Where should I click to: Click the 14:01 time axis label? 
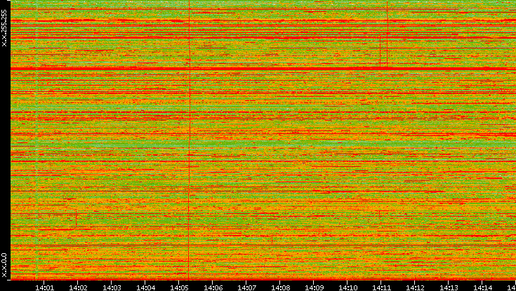click(x=44, y=287)
